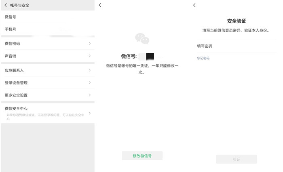283x172 pixels.
Task: Click the 验证 button
Action: coord(237,159)
